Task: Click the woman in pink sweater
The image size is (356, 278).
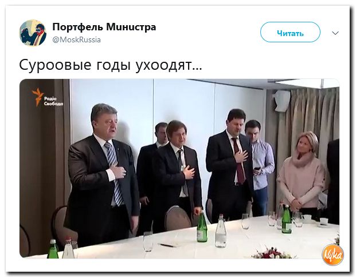Action: (302, 172)
